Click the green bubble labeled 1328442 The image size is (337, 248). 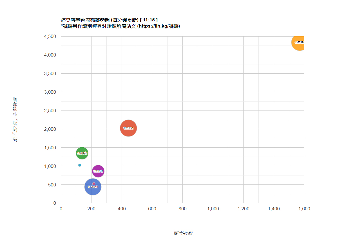pos(82,153)
